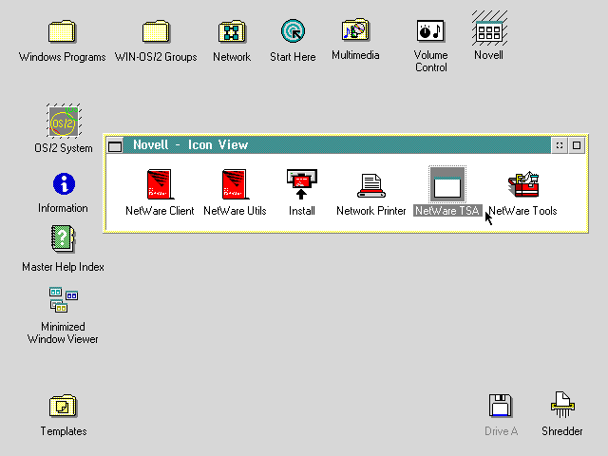Open the Multimedia folder icon
Viewport: 608px width, 456px height.
(355, 29)
